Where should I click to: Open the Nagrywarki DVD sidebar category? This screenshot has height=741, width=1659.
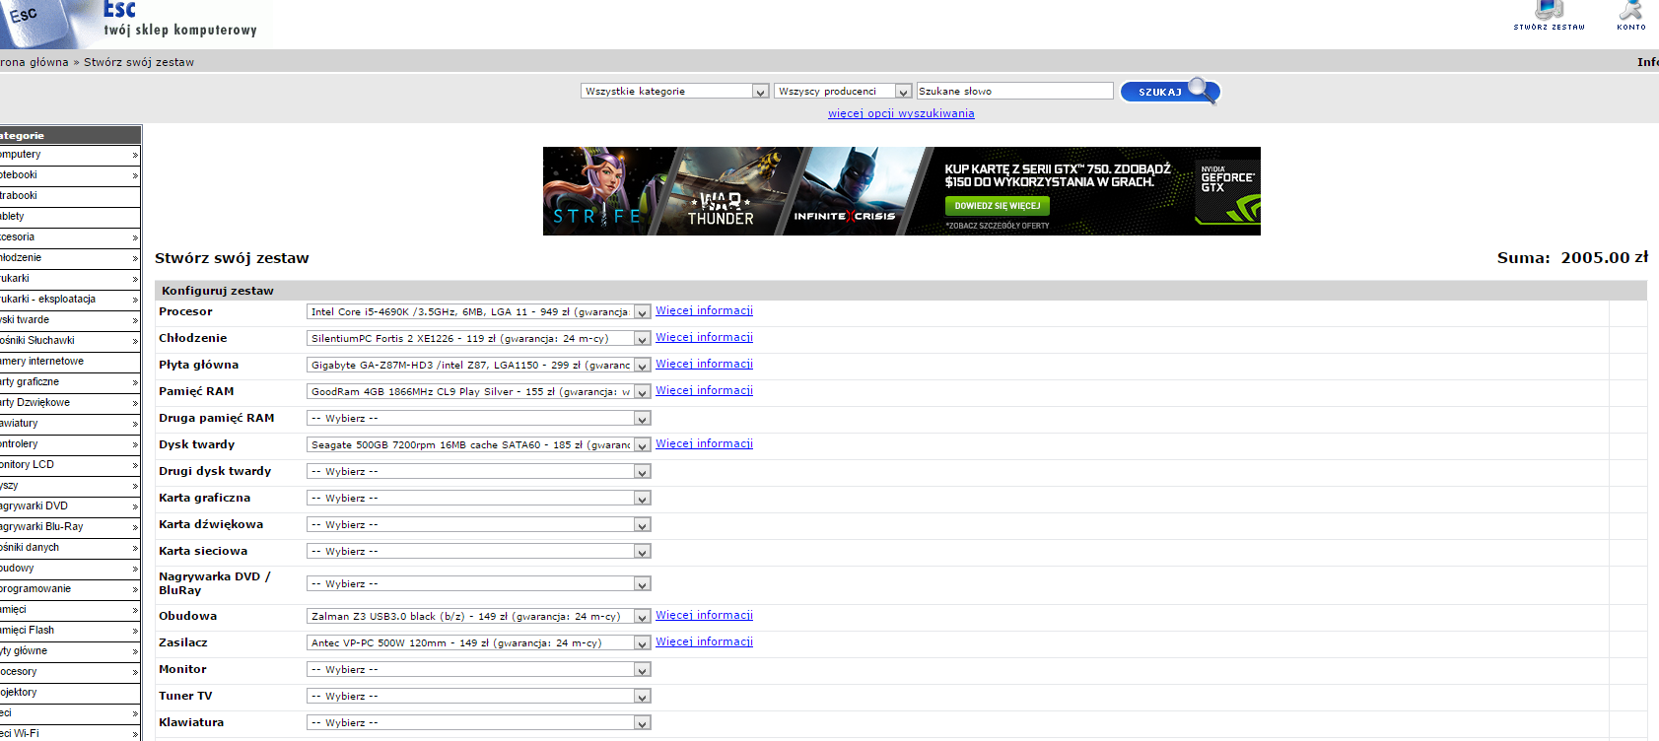70,506
